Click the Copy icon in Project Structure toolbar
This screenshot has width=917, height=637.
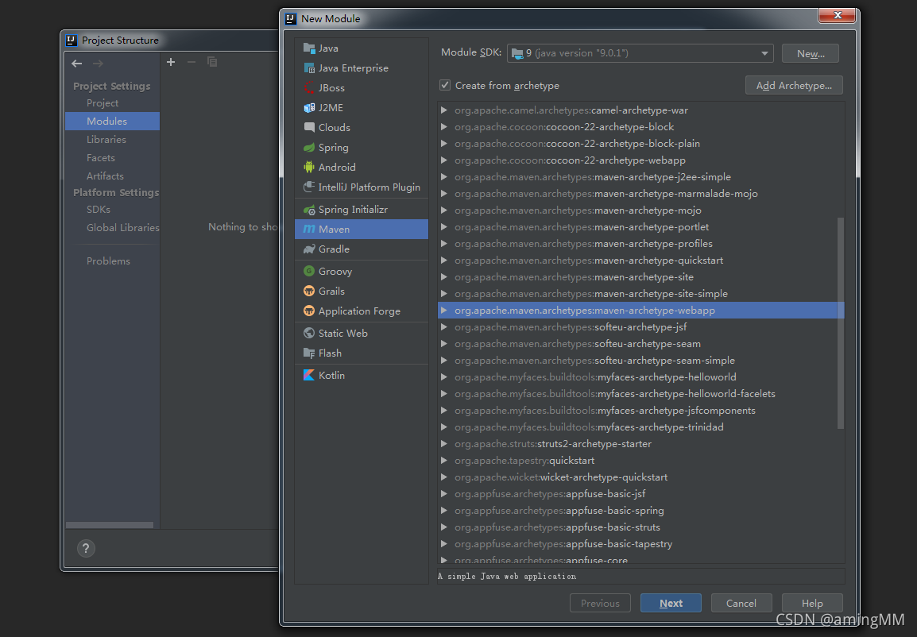pos(212,62)
